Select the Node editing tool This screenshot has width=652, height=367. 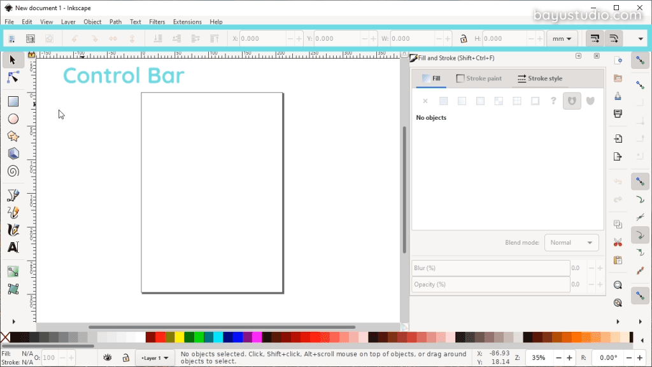tap(13, 77)
